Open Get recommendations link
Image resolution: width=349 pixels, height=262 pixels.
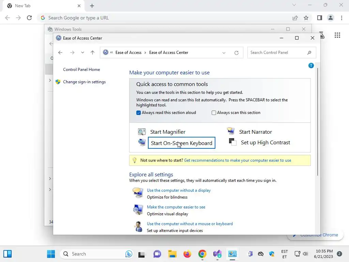coord(238,160)
